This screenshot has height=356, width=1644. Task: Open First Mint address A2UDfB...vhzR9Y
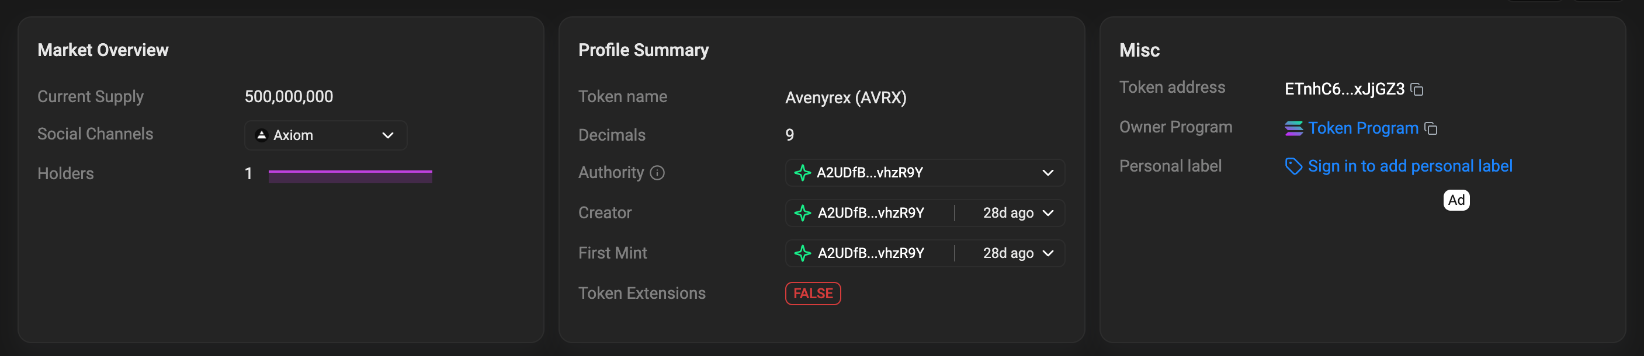coord(870,253)
